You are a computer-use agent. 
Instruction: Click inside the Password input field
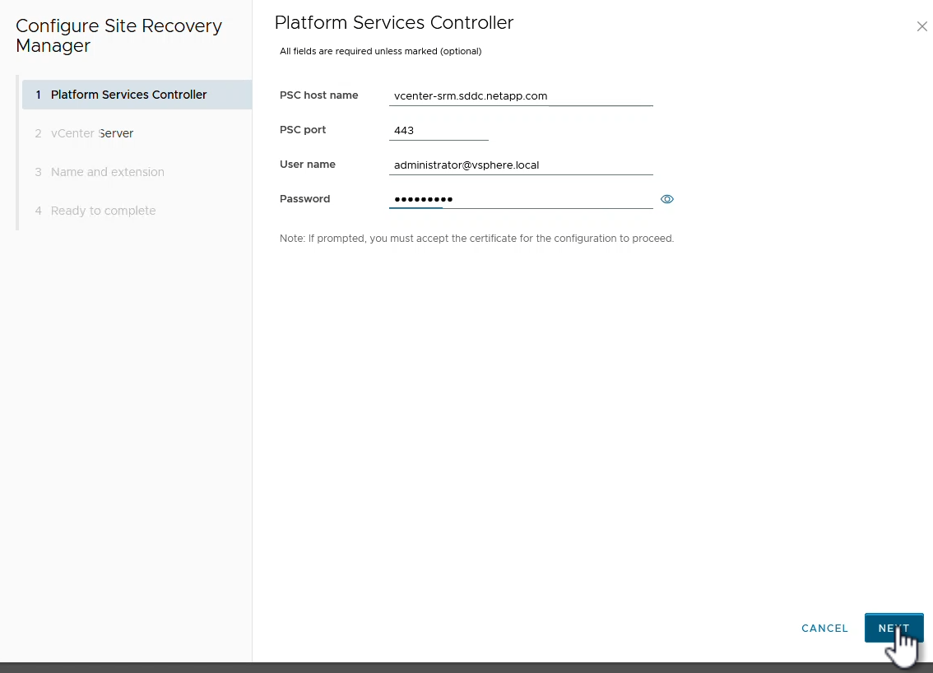point(521,199)
